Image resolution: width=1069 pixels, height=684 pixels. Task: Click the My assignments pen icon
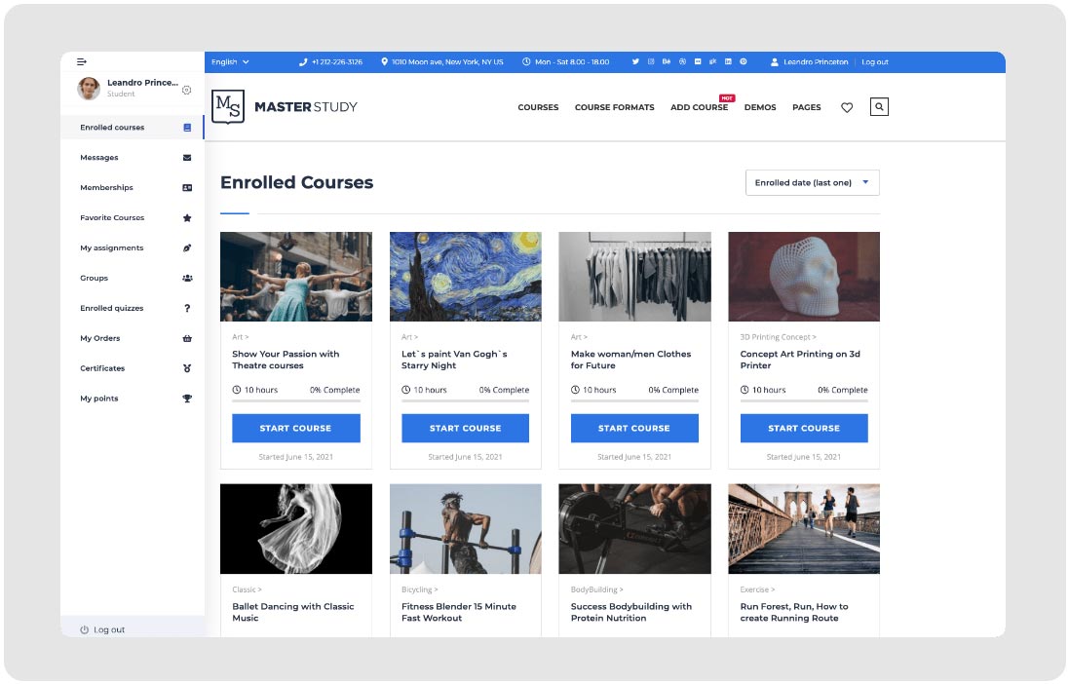click(x=187, y=248)
